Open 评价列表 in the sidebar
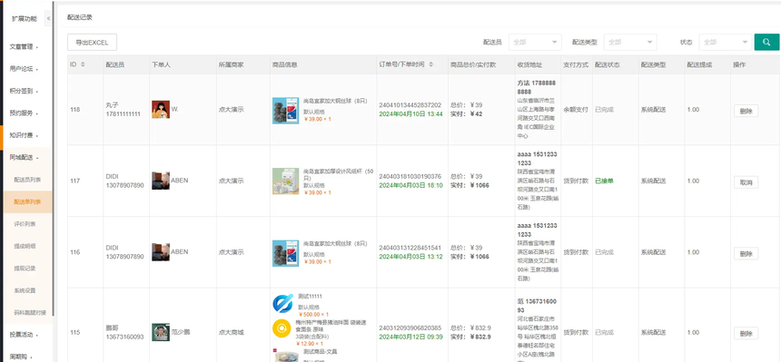Screen dimensions: 781x362 (25, 224)
